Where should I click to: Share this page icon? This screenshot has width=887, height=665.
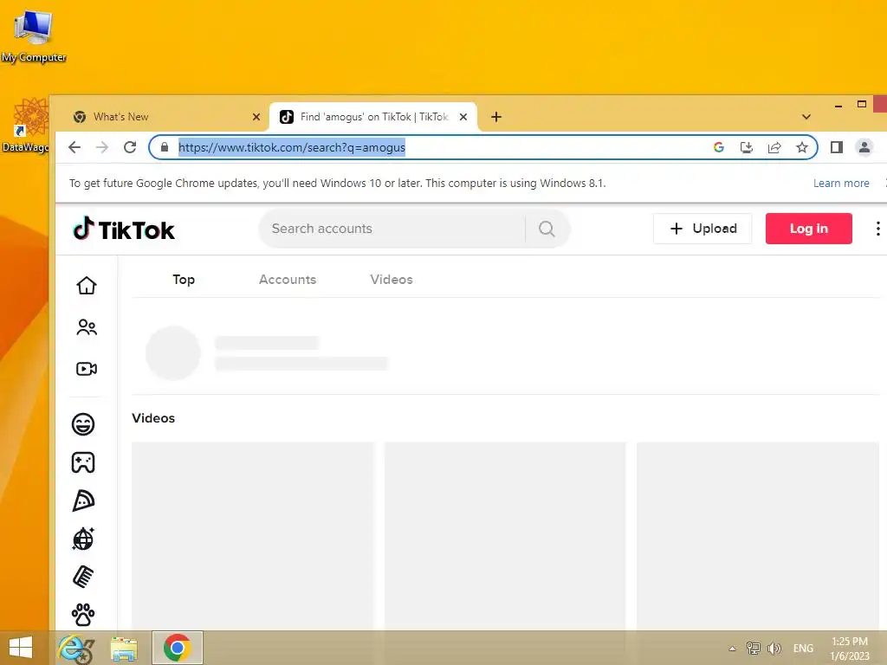point(774,147)
